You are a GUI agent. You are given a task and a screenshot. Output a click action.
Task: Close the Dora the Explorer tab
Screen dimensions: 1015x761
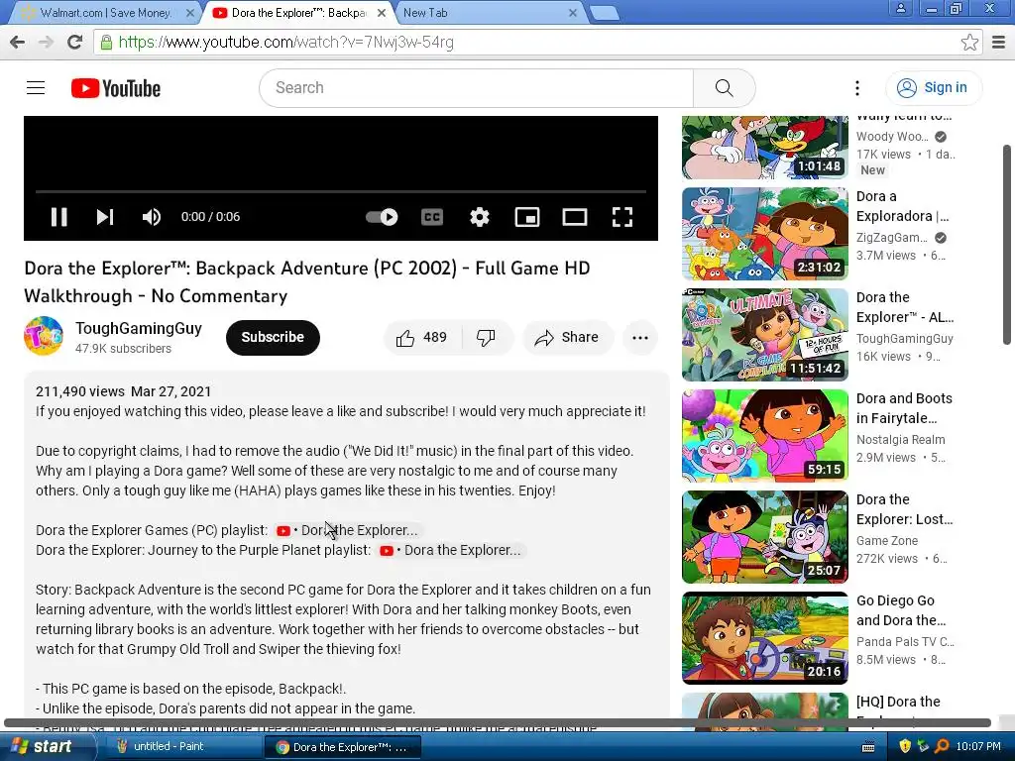pos(382,12)
